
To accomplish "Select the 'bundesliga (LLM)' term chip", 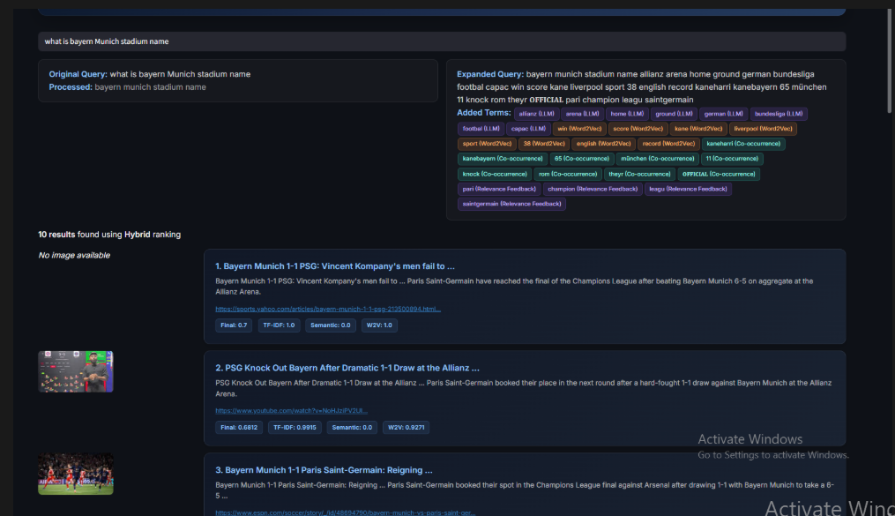I will pos(779,114).
